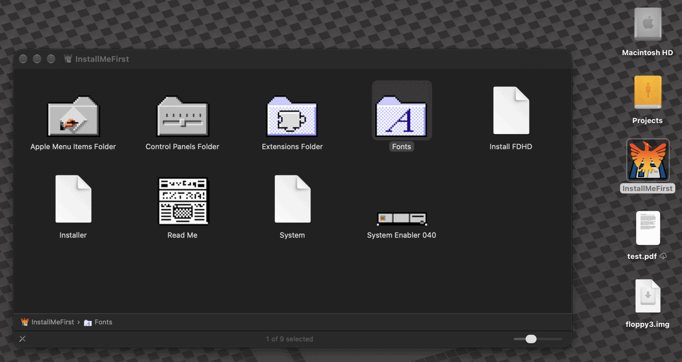Screen dimensions: 682x362
Task: Minimize the InstallMeFirst Finder window
Action: 37,59
